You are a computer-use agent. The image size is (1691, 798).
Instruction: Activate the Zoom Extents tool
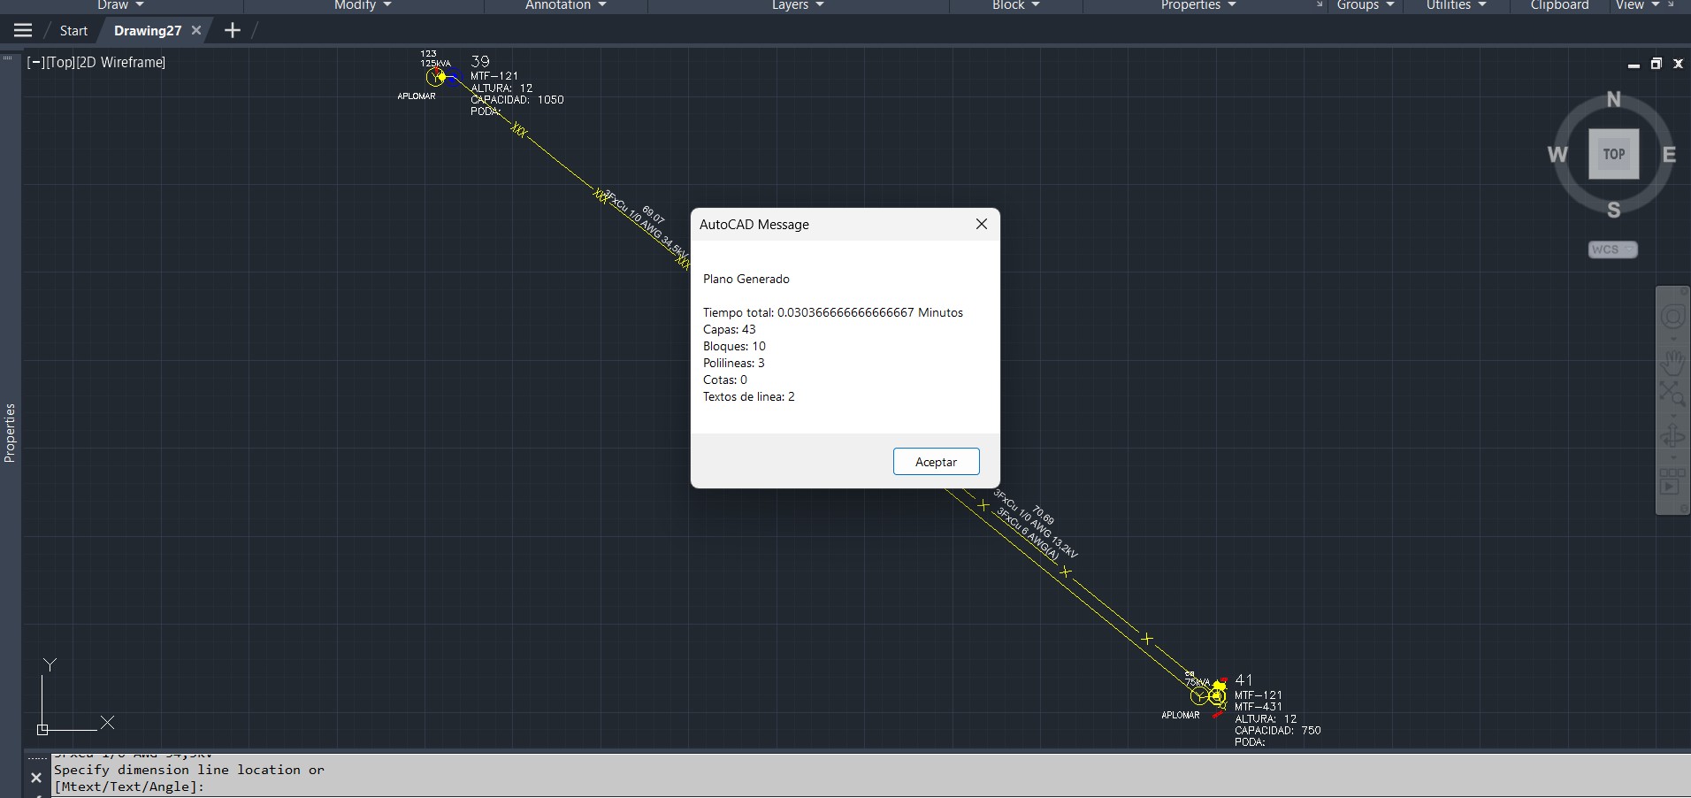(x=1672, y=395)
